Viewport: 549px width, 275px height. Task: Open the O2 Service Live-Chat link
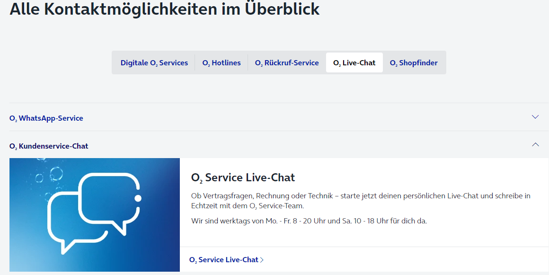pyautogui.click(x=226, y=260)
